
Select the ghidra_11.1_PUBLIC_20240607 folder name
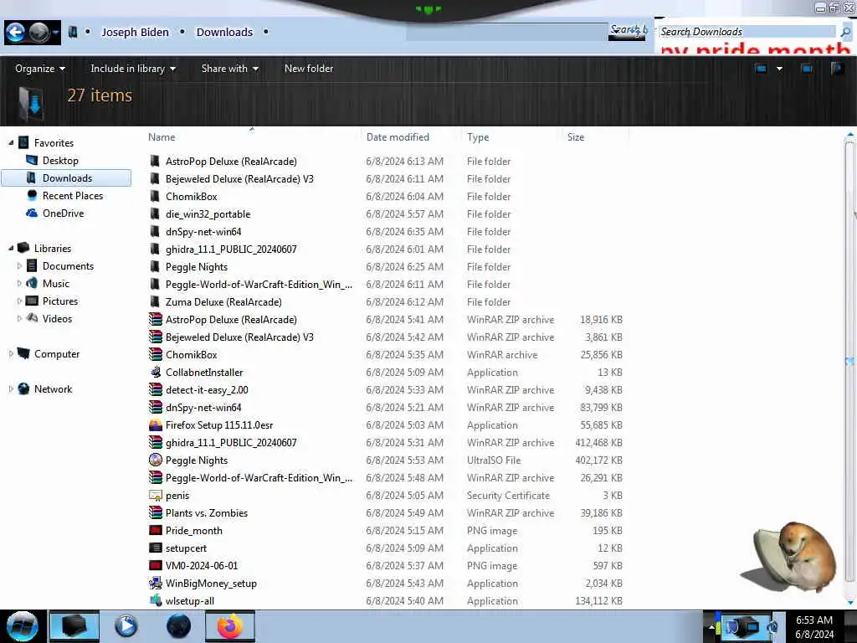[x=231, y=249]
